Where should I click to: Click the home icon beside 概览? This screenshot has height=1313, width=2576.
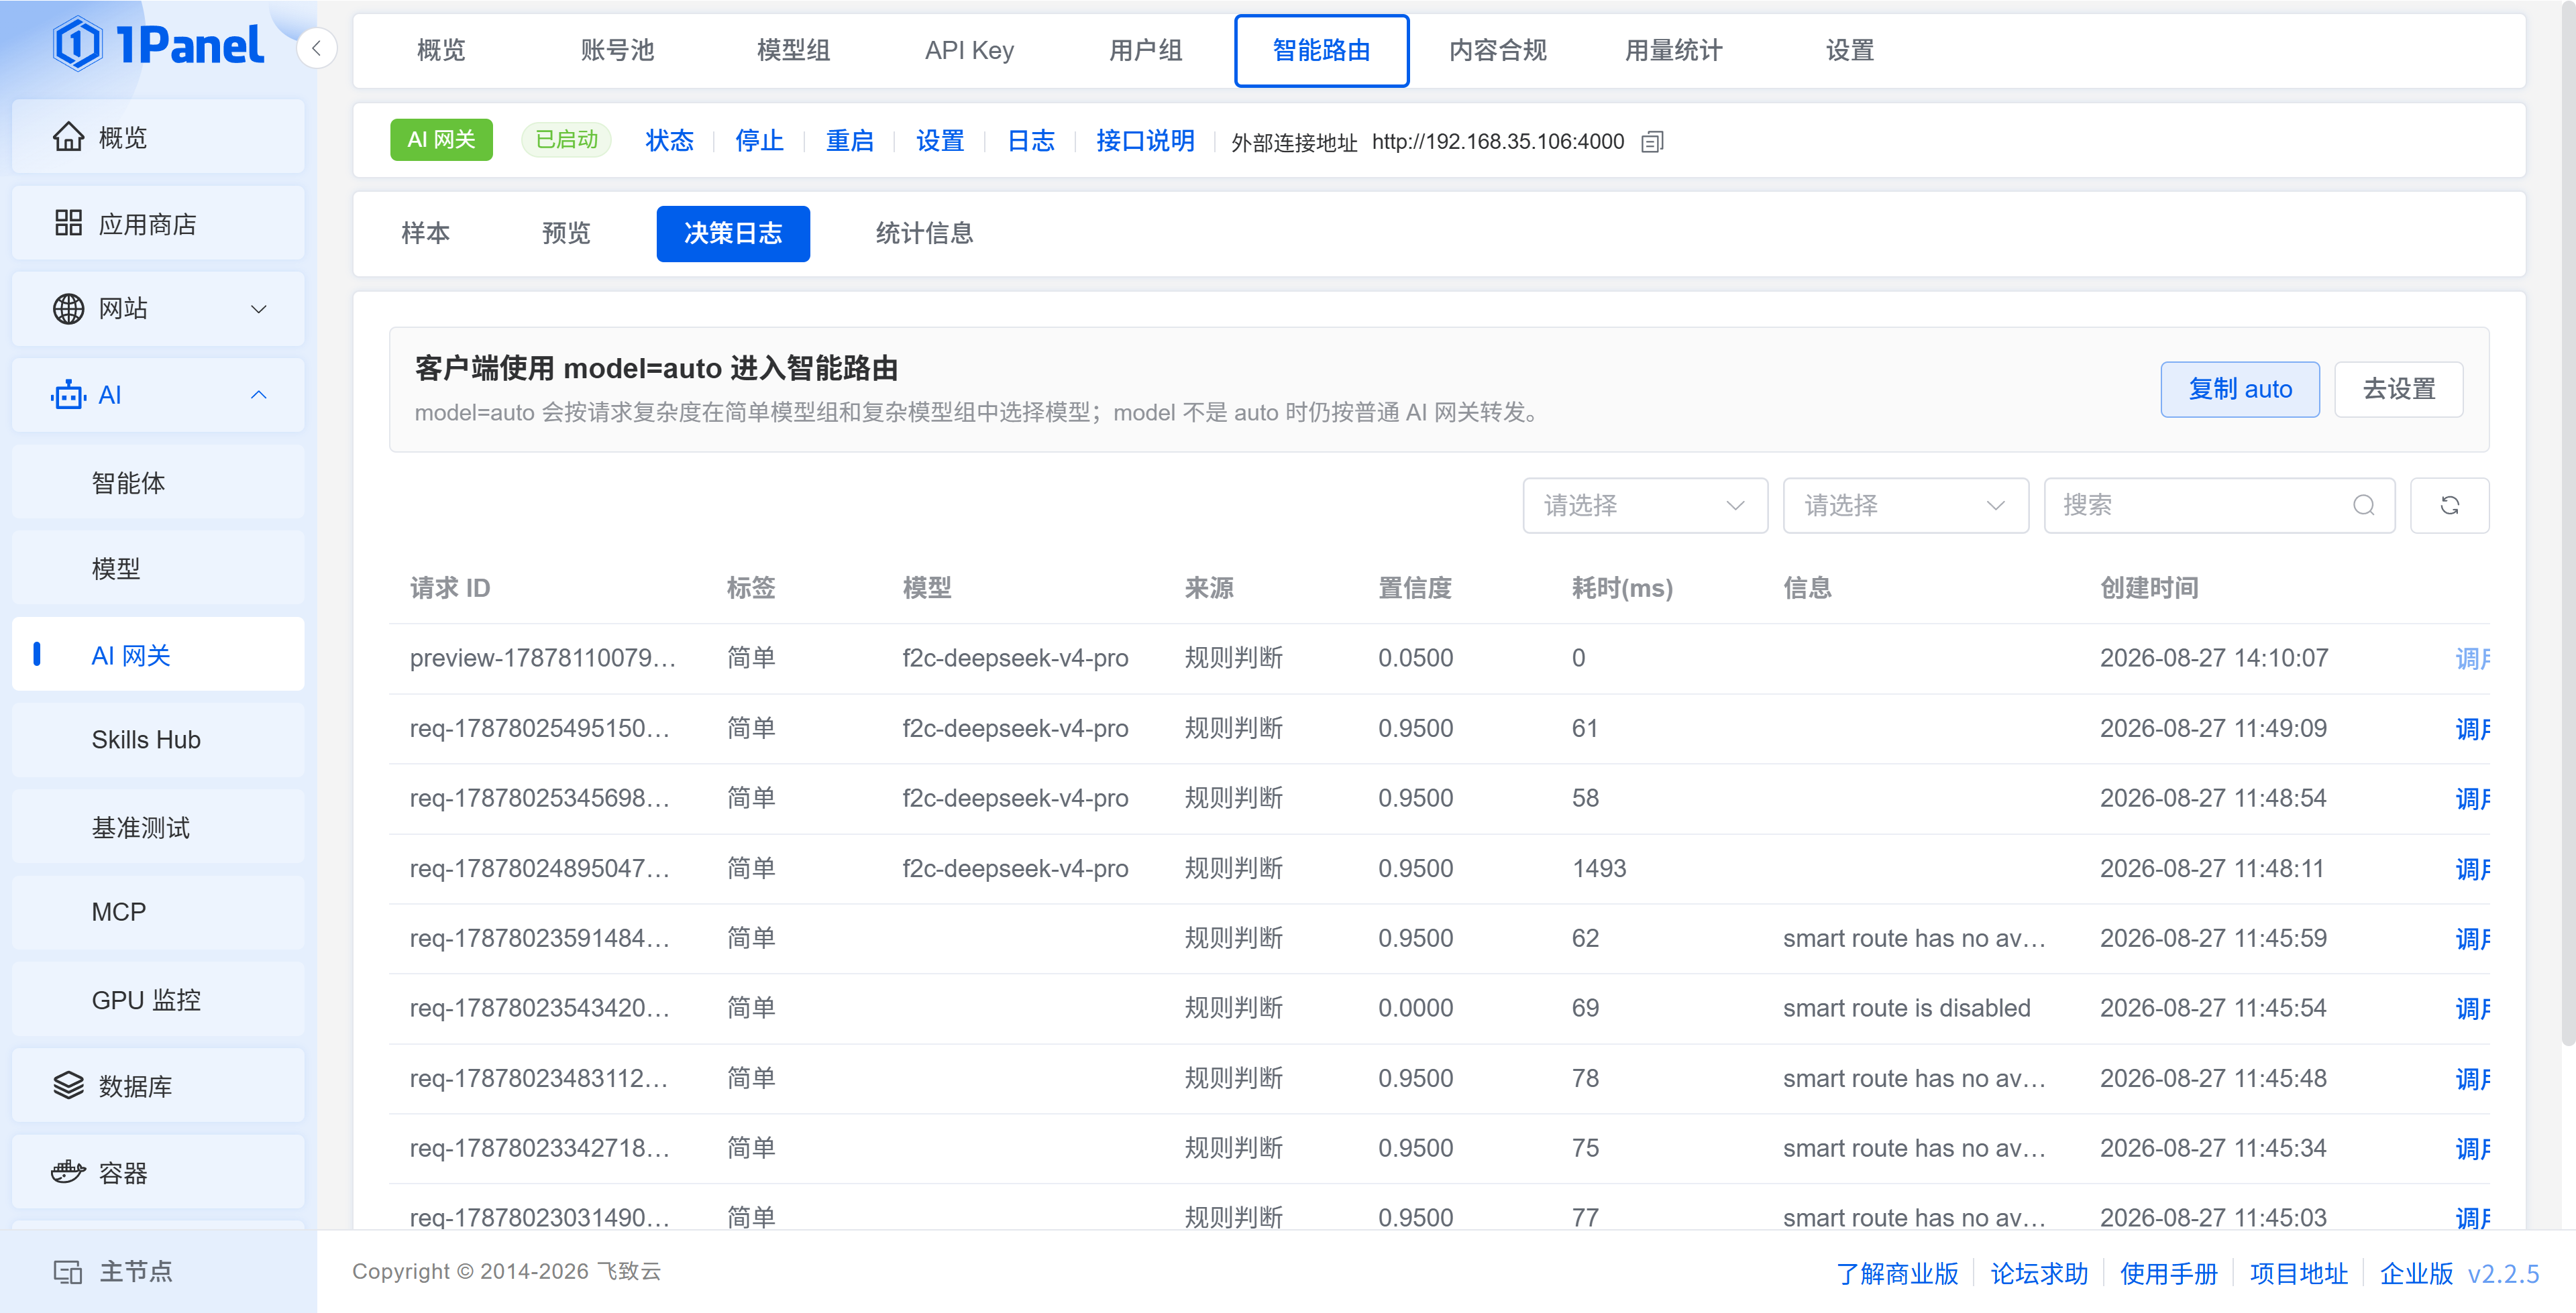68,137
